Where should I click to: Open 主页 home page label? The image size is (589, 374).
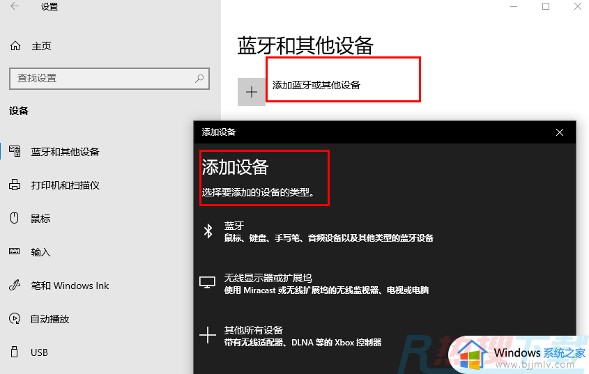pos(41,46)
